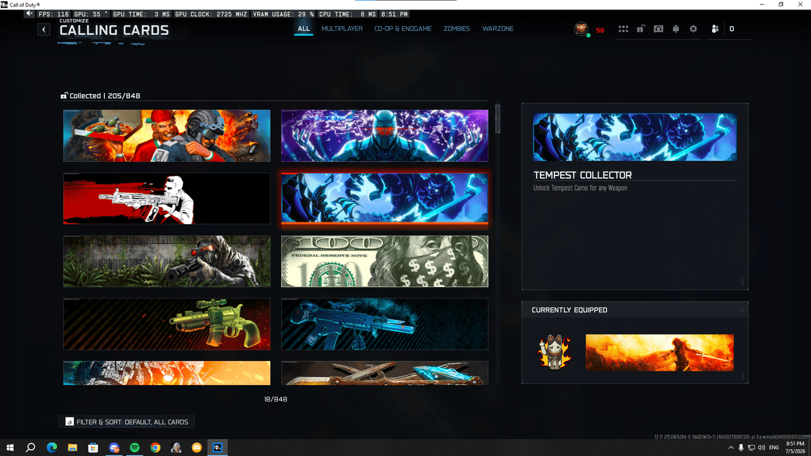Select the blue glowing rifle calling card
Image resolution: width=811 pixels, height=456 pixels.
click(x=385, y=324)
